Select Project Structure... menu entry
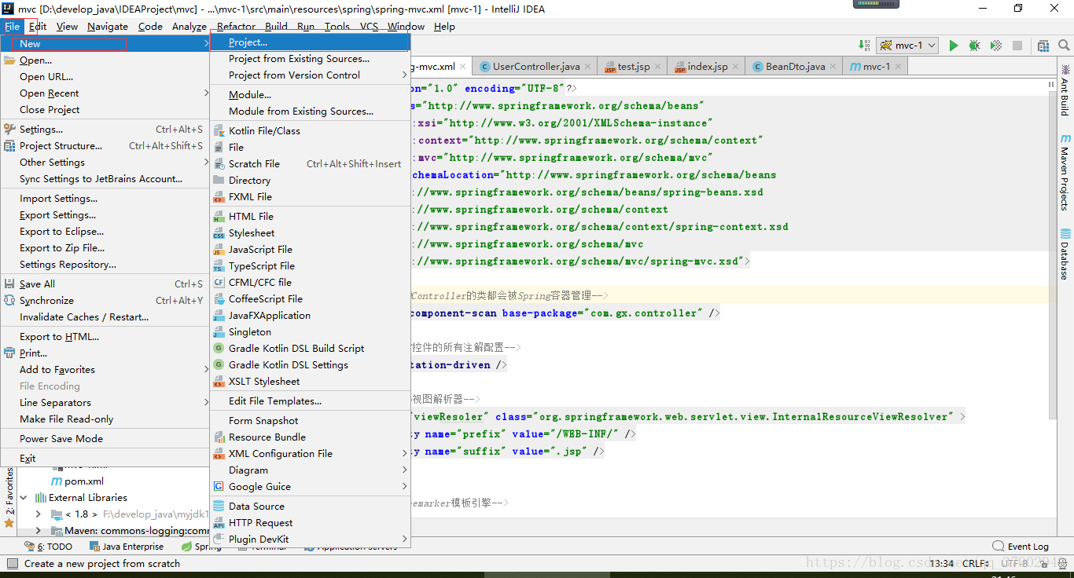 coord(105,145)
